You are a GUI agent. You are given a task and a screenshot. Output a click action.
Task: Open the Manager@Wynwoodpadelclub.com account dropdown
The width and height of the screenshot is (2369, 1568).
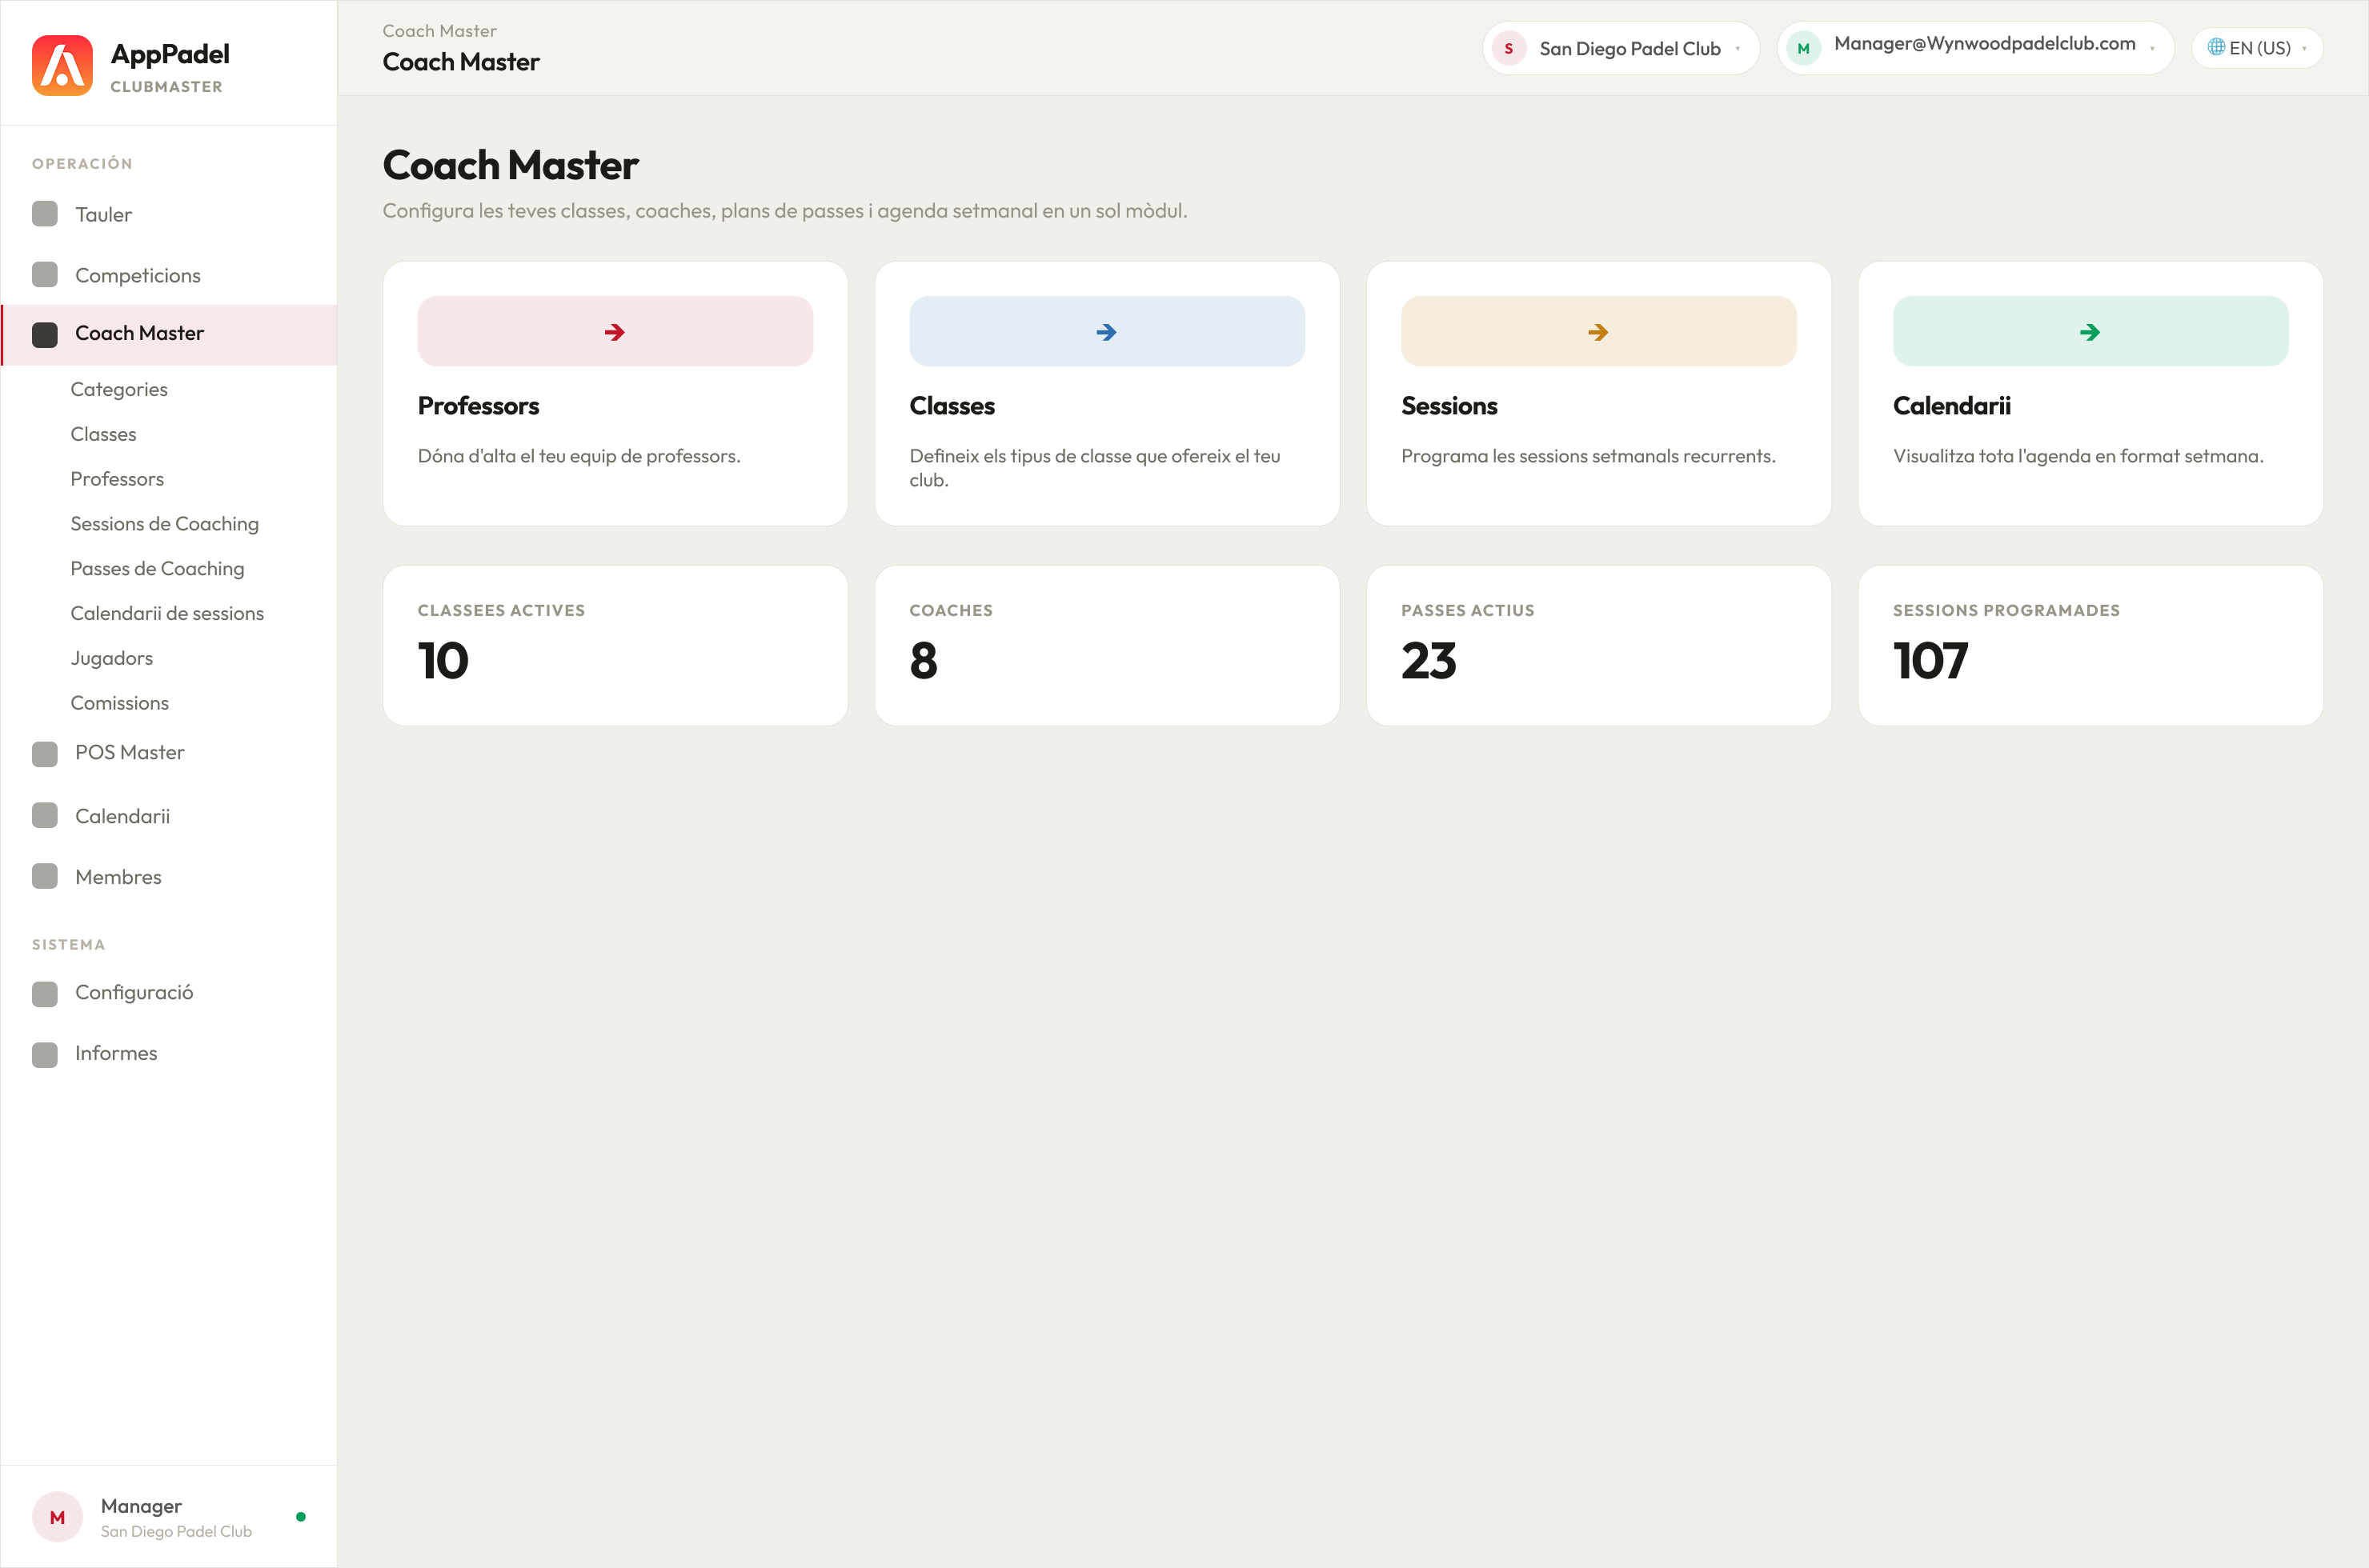click(x=1975, y=48)
